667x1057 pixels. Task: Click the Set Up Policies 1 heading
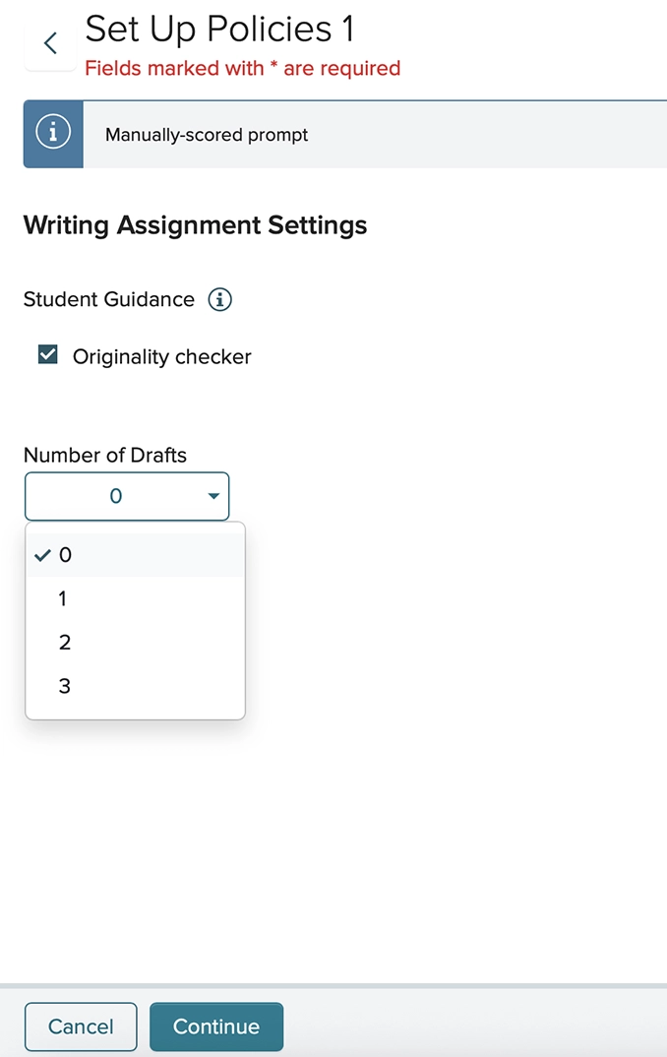pyautogui.click(x=218, y=30)
